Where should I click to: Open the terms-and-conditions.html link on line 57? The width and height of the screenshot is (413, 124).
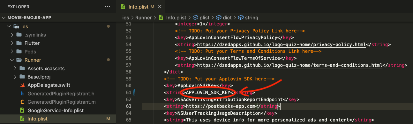coord(289,65)
